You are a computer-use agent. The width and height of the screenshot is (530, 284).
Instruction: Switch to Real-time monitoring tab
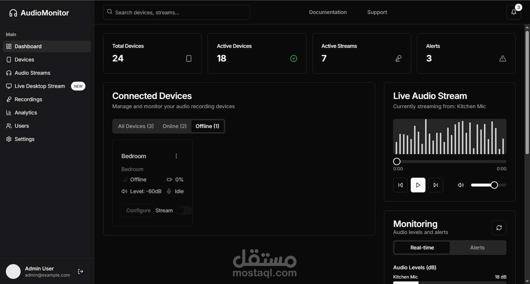pos(422,248)
